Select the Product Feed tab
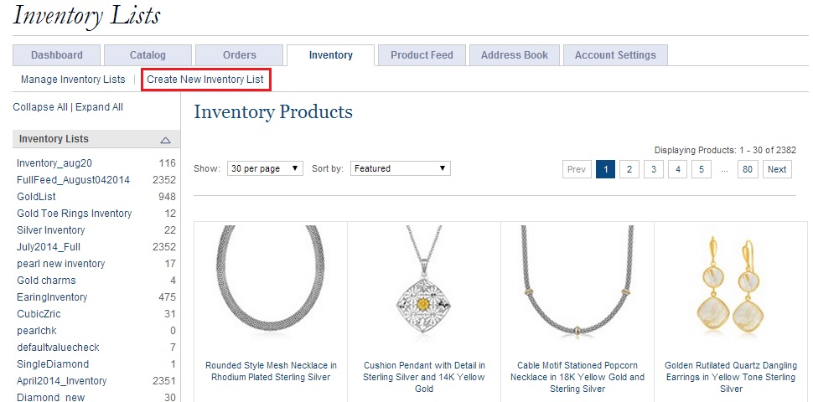 click(x=422, y=55)
